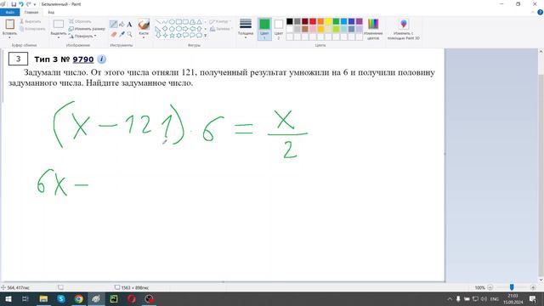Pick the purple color swatch
Viewport: 544px width, 306px height.
click(359, 21)
